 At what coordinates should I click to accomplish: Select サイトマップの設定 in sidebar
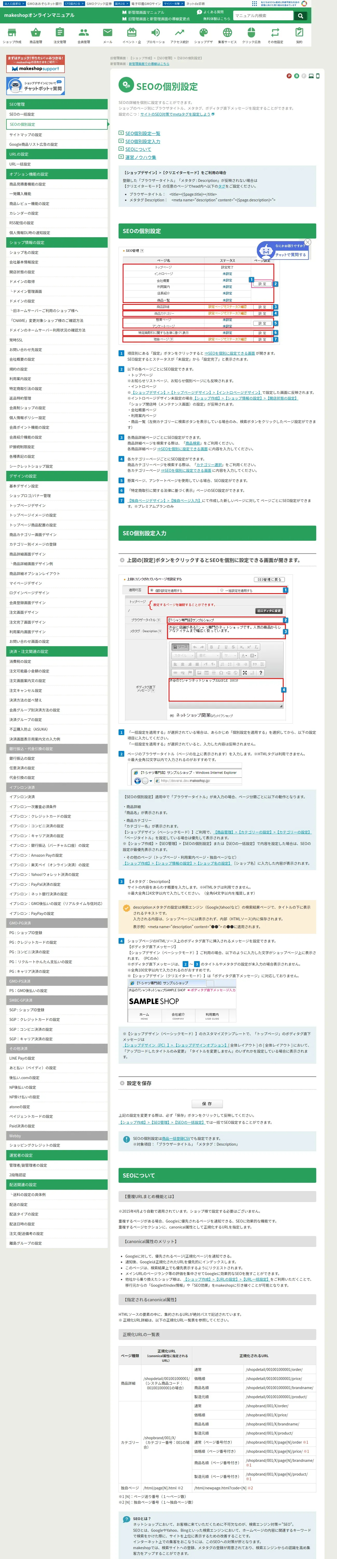57,134
